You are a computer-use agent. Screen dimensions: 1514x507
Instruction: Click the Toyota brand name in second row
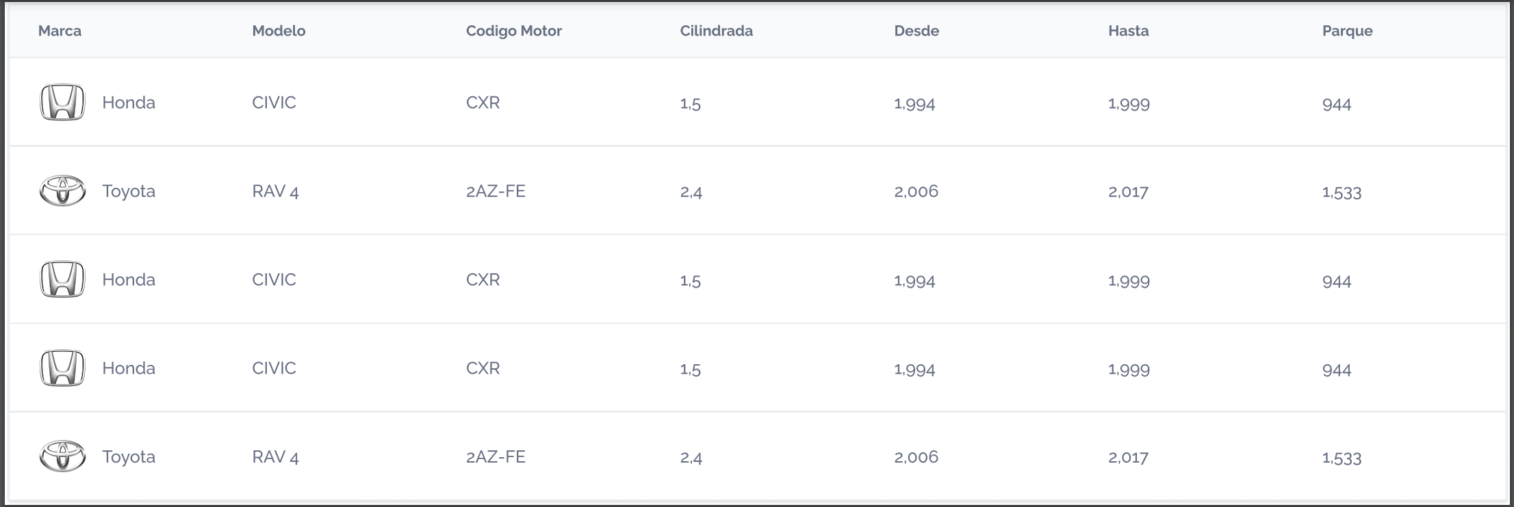coord(129,191)
